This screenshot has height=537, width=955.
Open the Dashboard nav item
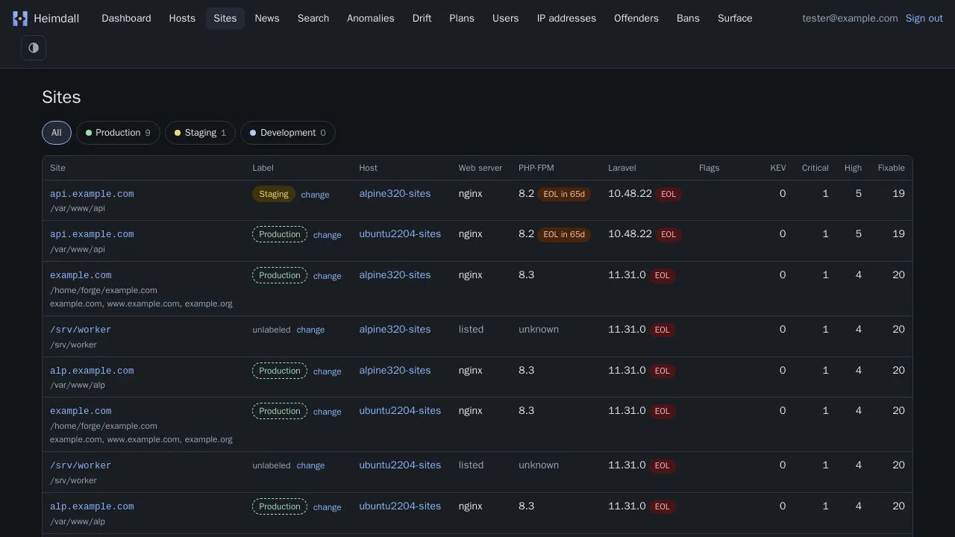[x=126, y=19]
